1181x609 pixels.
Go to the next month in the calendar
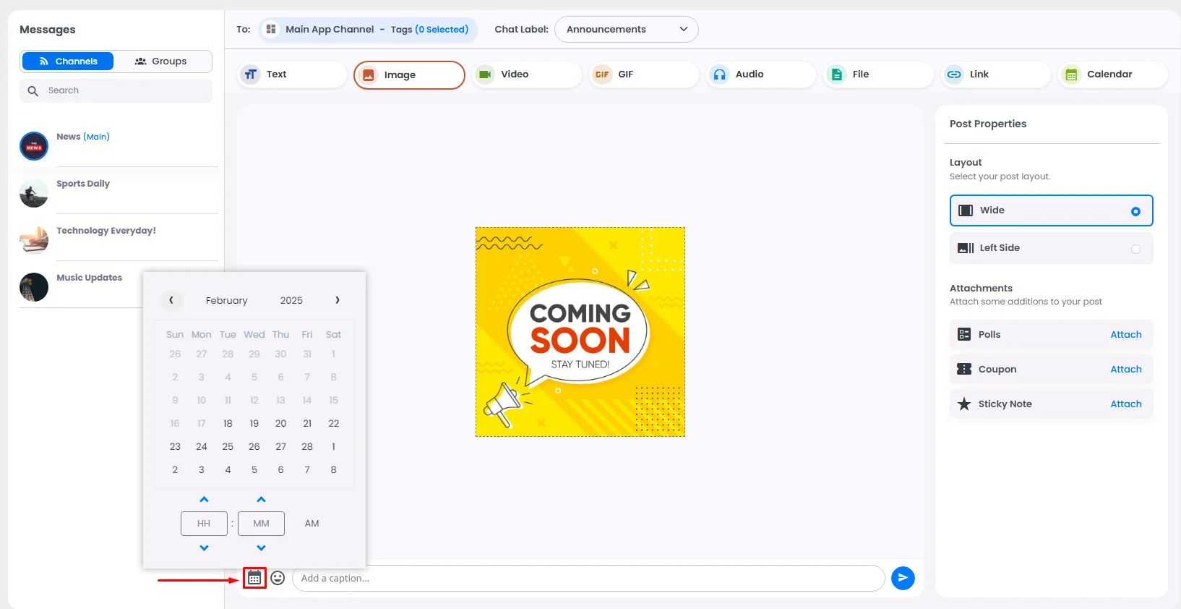tap(337, 300)
